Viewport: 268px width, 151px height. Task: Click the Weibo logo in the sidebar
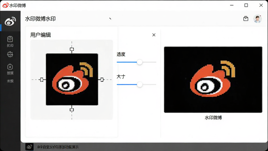(10, 21)
